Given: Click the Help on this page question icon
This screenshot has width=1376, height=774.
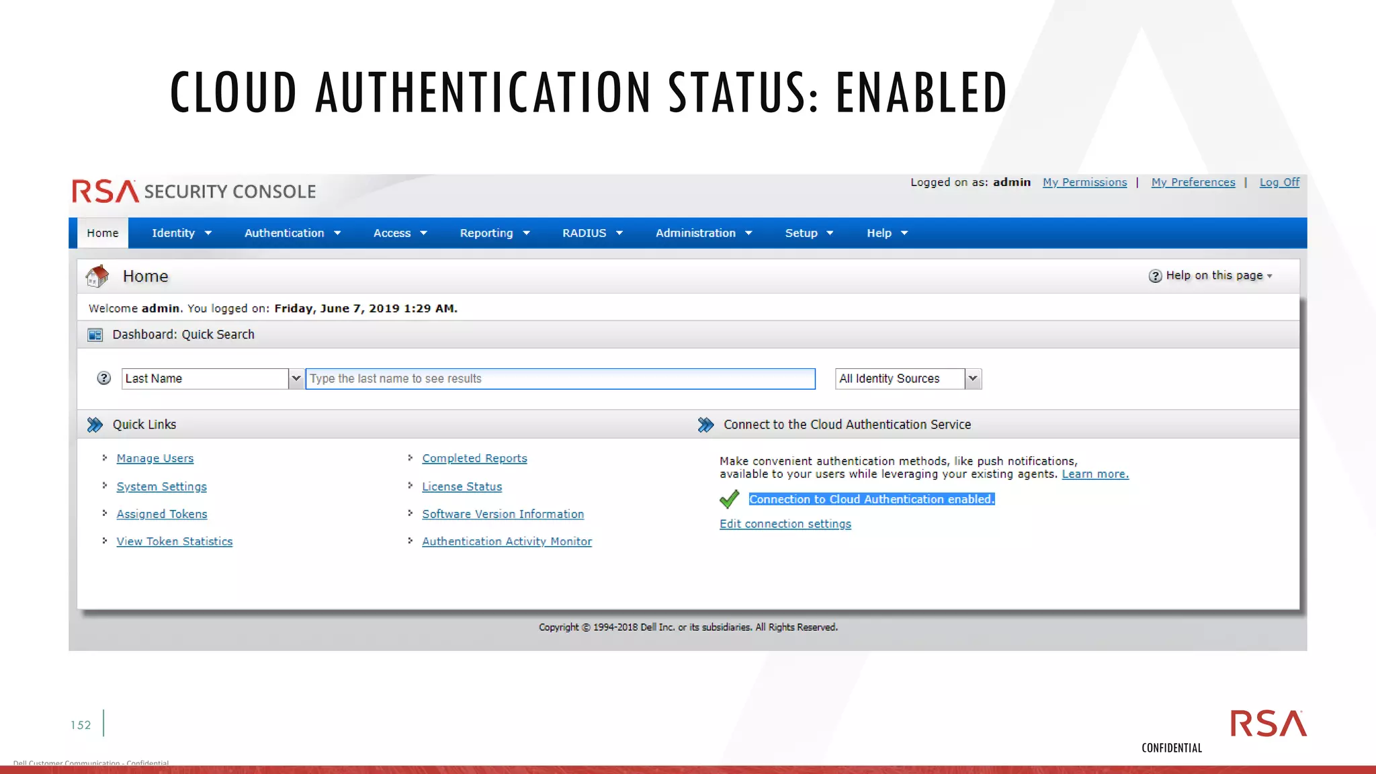Looking at the screenshot, I should click(x=1155, y=276).
